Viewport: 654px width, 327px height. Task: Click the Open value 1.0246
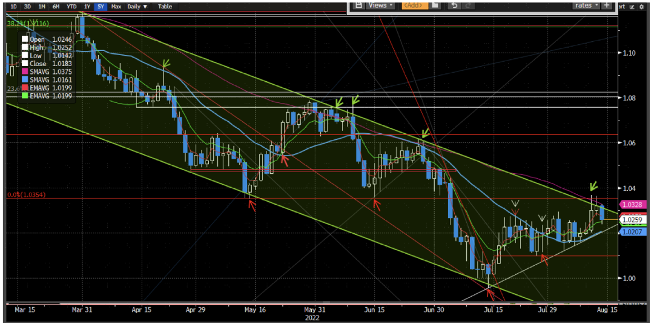62,39
